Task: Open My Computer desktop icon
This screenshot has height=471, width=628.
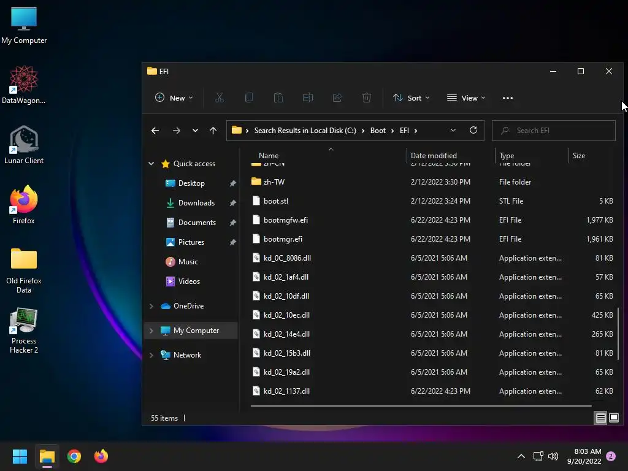Action: click(x=24, y=25)
